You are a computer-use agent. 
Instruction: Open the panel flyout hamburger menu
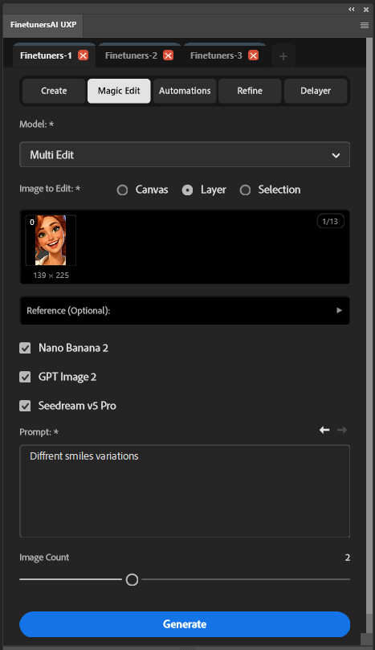(365, 25)
